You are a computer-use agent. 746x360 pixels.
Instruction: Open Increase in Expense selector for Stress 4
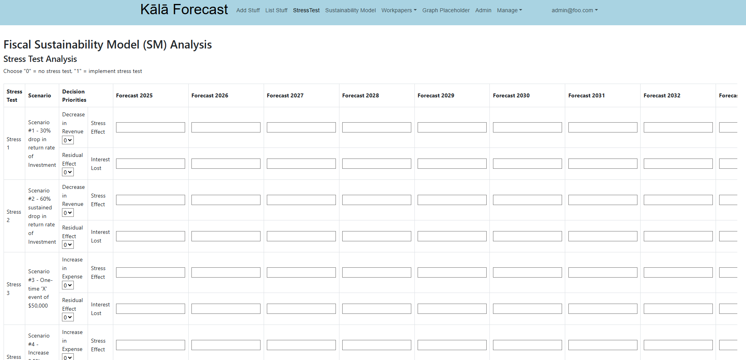click(x=67, y=357)
